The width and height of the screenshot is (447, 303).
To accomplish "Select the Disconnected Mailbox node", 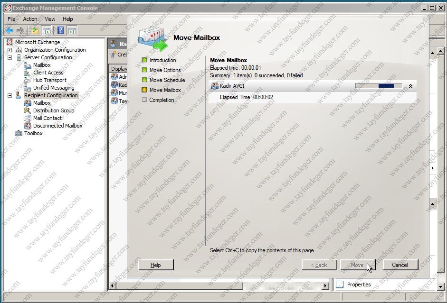I will (57, 126).
